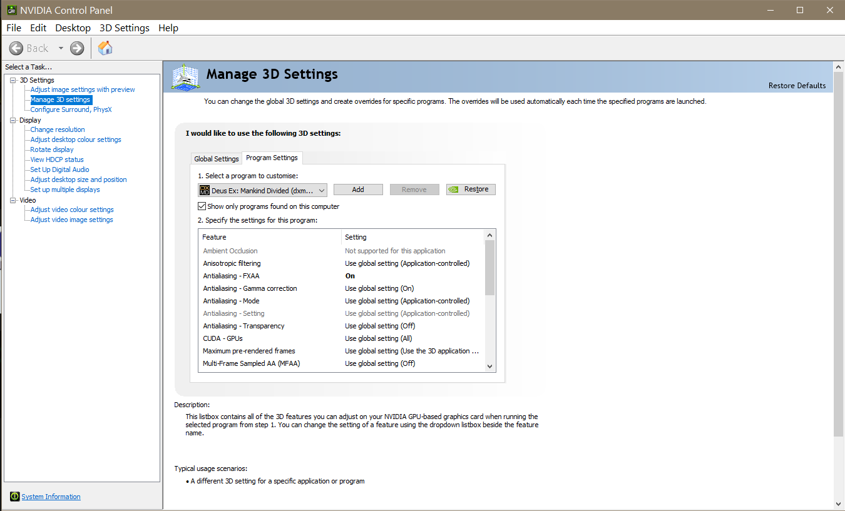Open View HDCP status task
Viewport: 845px width, 511px height.
click(x=57, y=159)
